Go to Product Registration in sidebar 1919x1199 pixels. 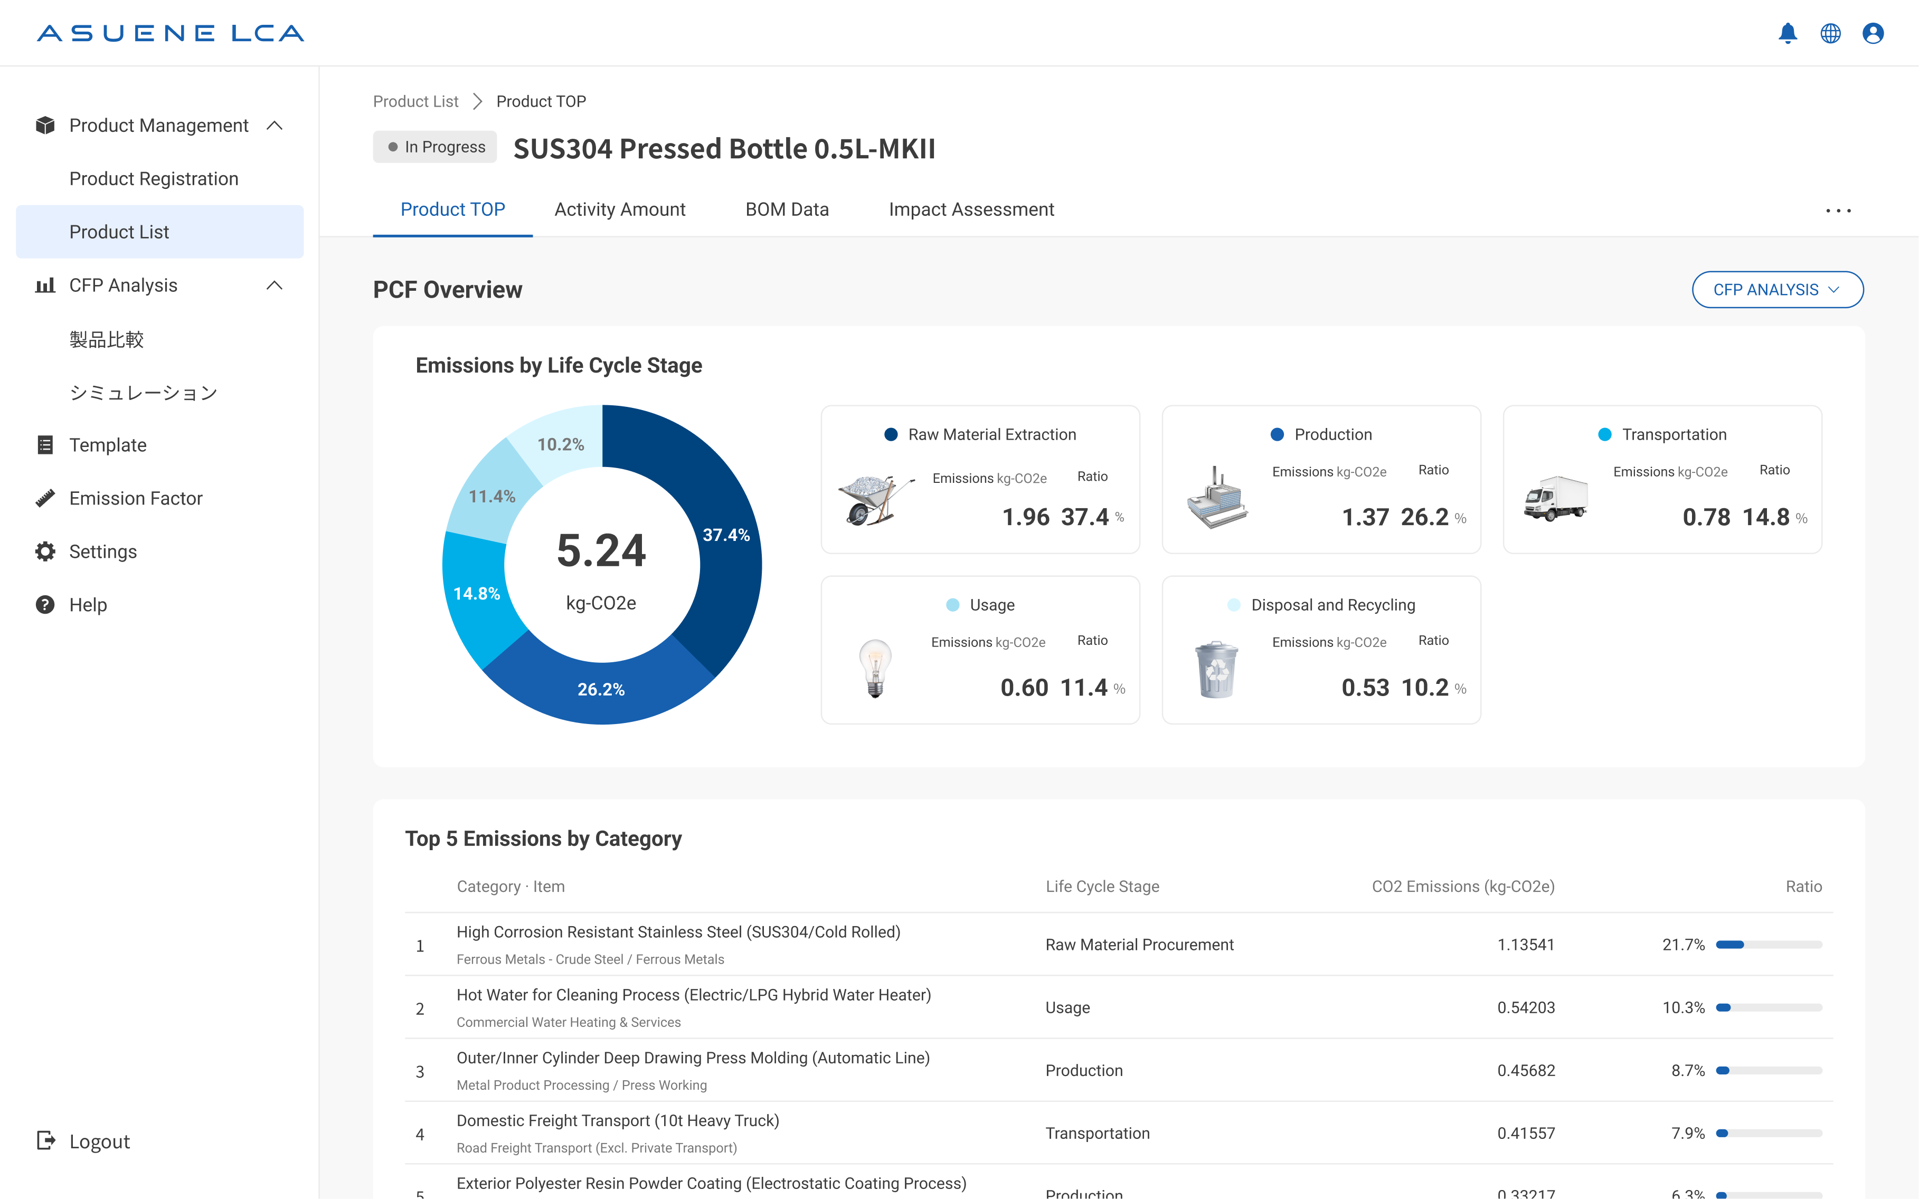154,178
